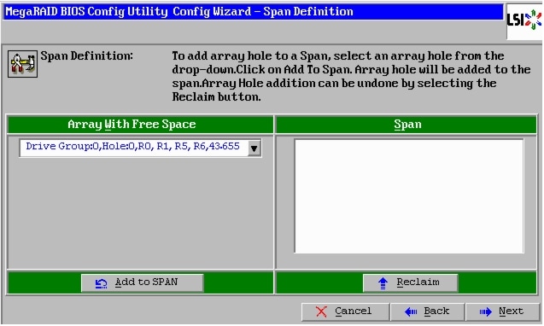Click the green Span column header
The image size is (544, 326).
pos(407,124)
